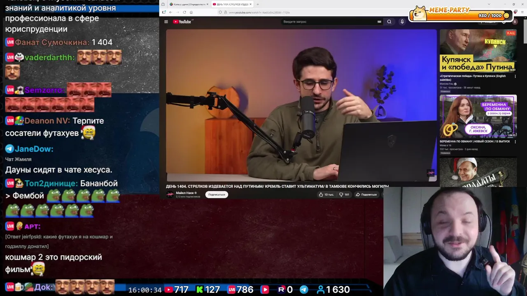527x296 pixels.
Task: Open the "Максим Кац" channel link
Action: coord(447,84)
